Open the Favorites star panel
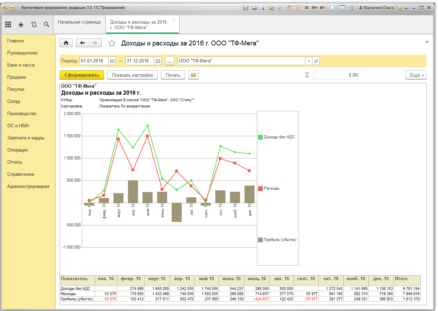 point(21,25)
